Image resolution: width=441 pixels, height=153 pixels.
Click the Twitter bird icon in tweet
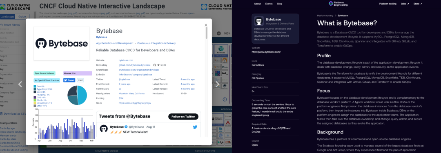pyautogui.click(x=195, y=127)
